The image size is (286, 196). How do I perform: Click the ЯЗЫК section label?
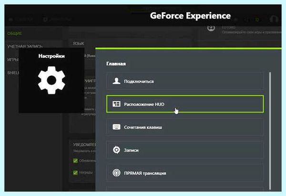tap(79, 44)
